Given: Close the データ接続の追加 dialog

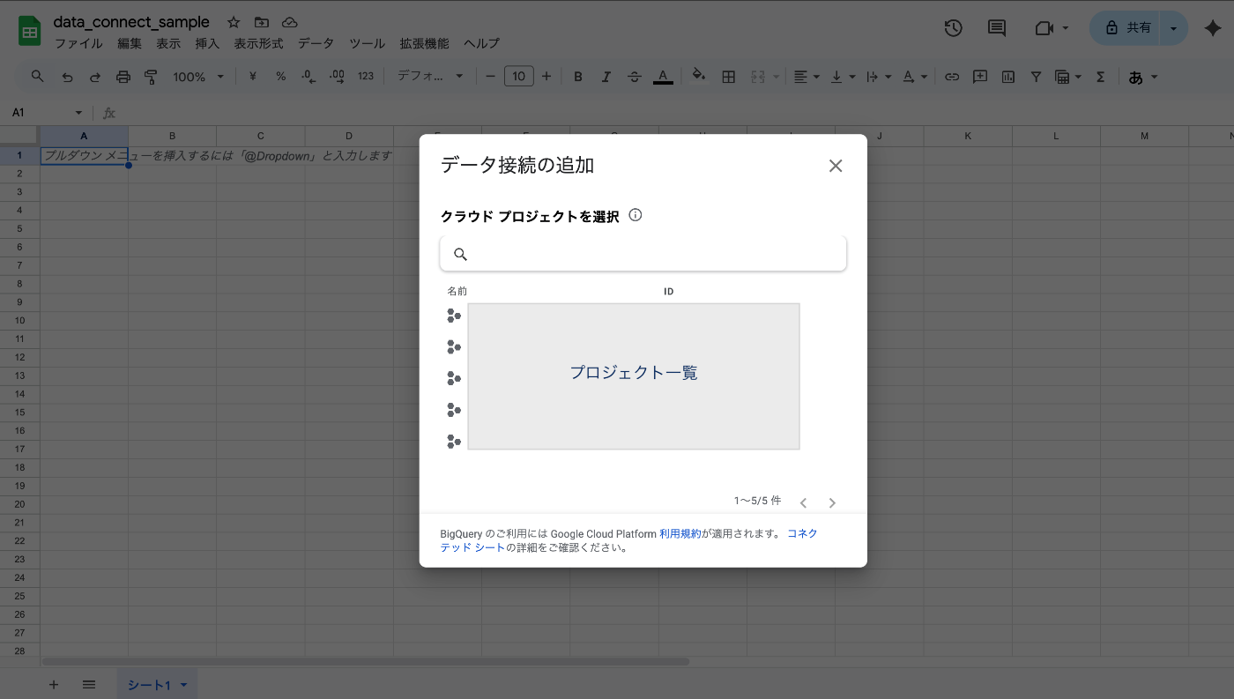Looking at the screenshot, I should (836, 166).
